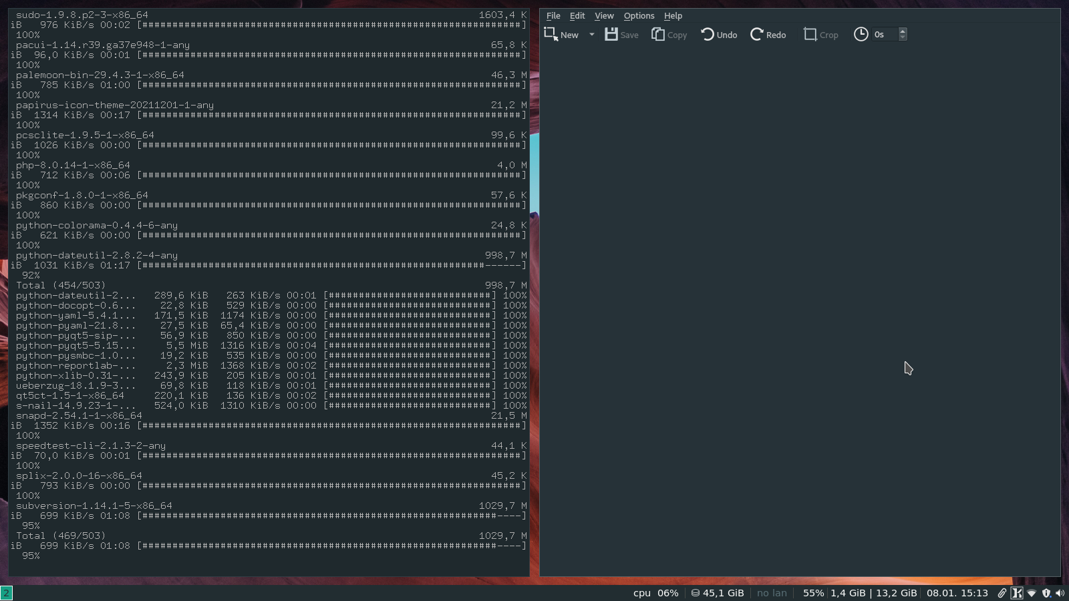Screen dimensions: 1069x601
Task: Increase delay with the up stepper arrow
Action: pyautogui.click(x=903, y=31)
